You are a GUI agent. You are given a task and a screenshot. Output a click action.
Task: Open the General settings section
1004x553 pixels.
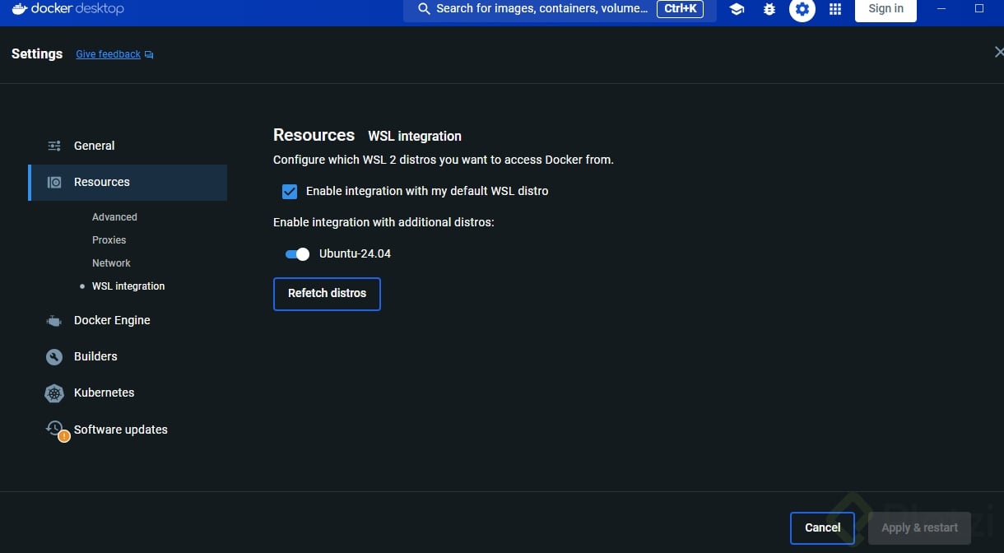pyautogui.click(x=128, y=146)
